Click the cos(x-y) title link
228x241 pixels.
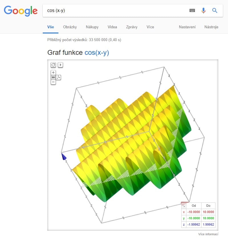(97, 53)
